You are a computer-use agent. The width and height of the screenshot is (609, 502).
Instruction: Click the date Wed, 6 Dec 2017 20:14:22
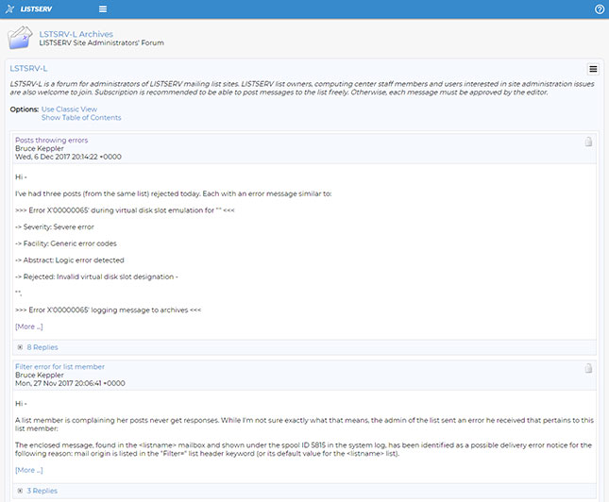[68, 157]
